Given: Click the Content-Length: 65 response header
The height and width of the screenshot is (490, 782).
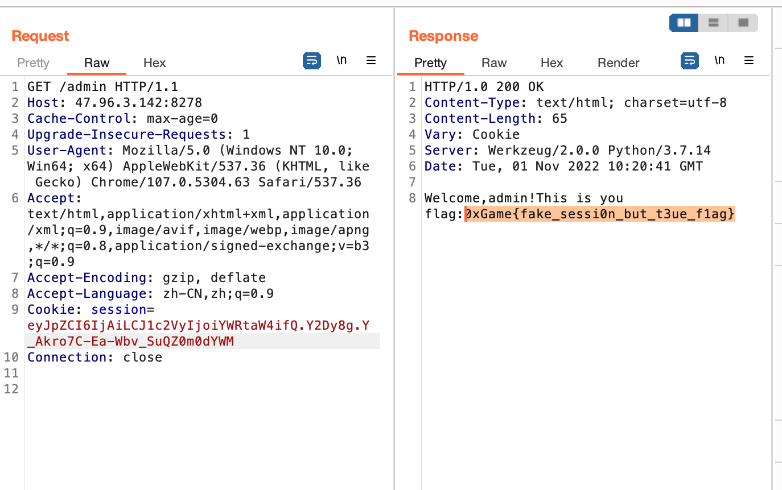Looking at the screenshot, I should tap(496, 119).
